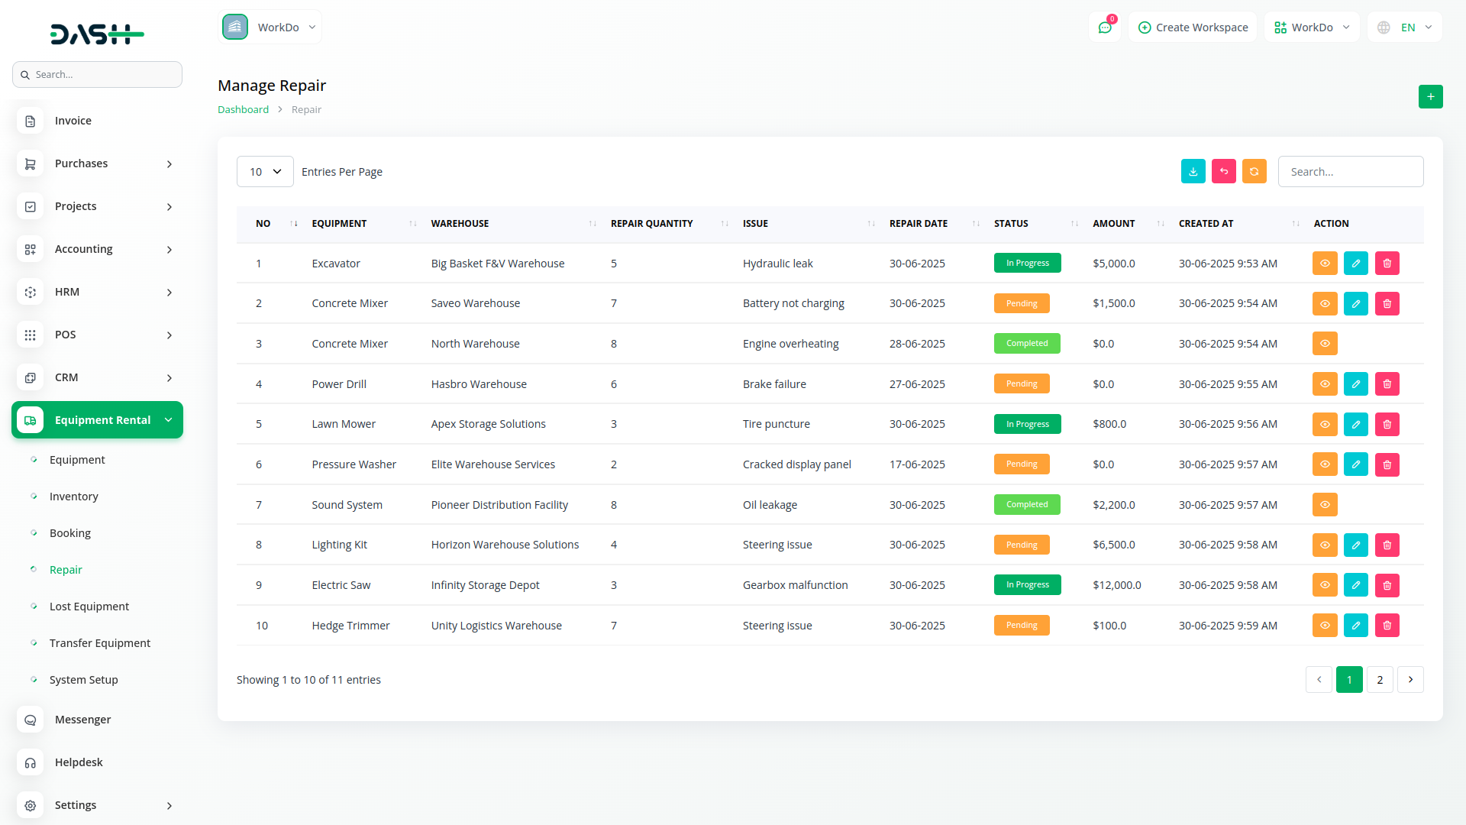The image size is (1466, 825).
Task: Click the teal export download icon
Action: pos(1193,172)
